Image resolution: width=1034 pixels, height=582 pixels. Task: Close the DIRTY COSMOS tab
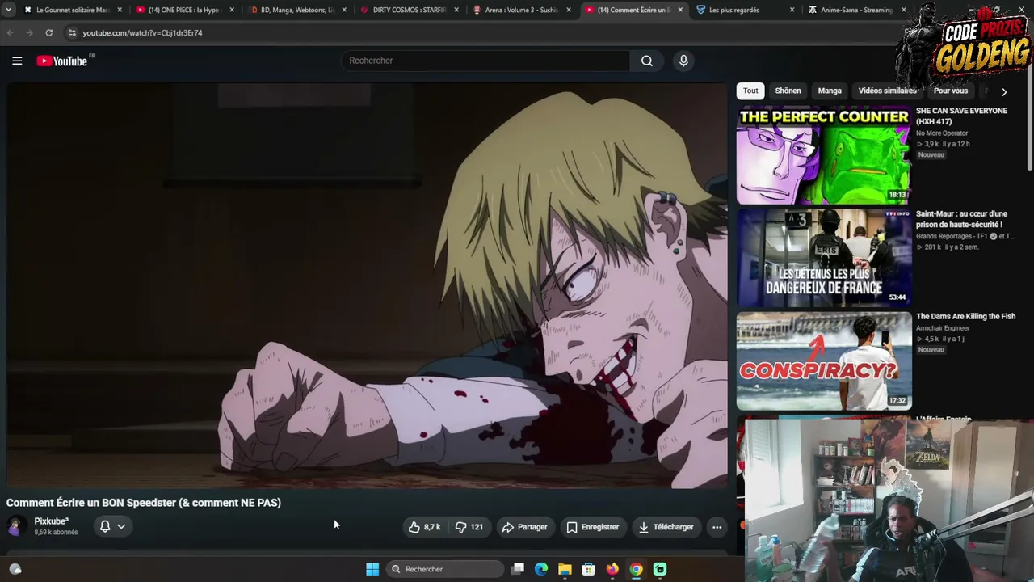point(456,10)
